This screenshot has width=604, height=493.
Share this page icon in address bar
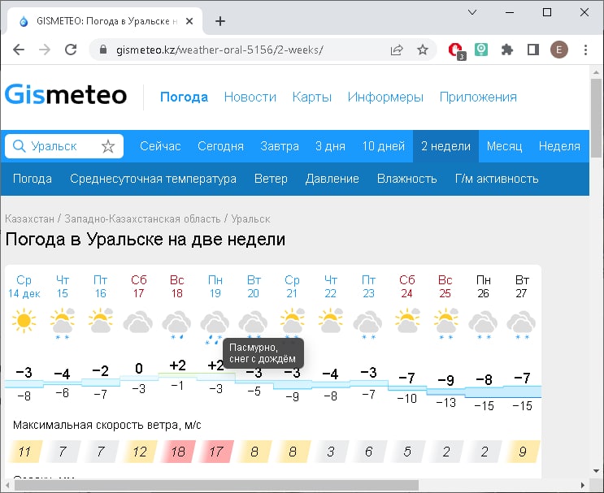tap(397, 50)
